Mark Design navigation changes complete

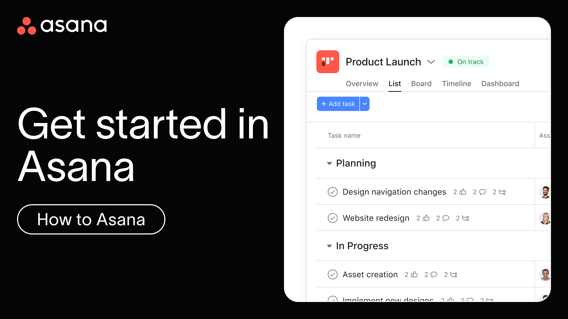coord(333,192)
